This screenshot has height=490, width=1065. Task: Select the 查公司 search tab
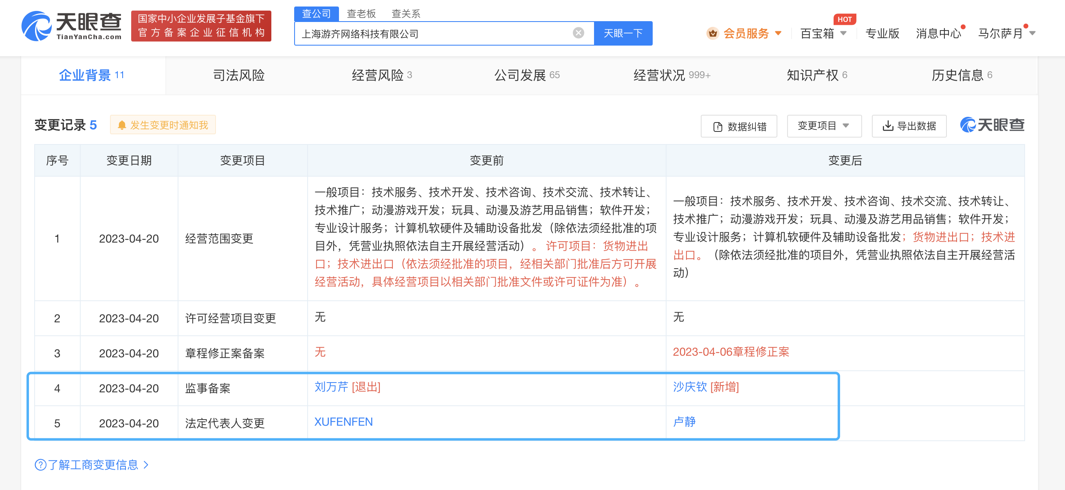coord(316,14)
